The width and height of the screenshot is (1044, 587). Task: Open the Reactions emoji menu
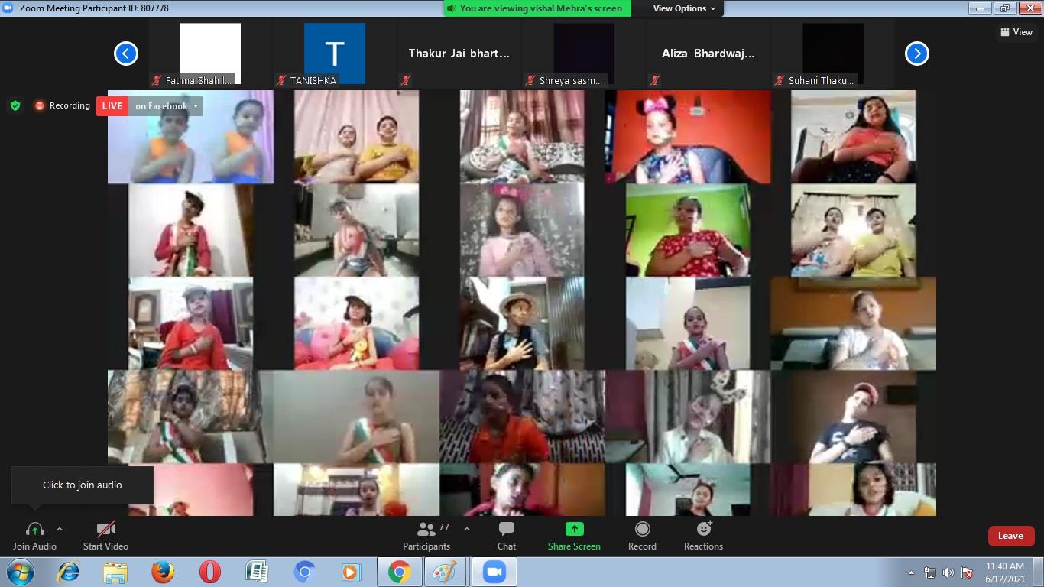(703, 535)
